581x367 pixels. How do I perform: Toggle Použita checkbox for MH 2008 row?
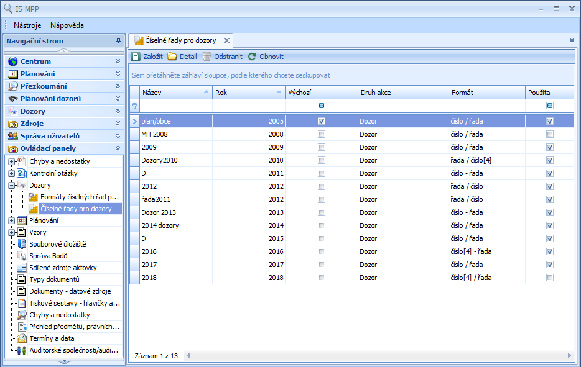tap(550, 134)
